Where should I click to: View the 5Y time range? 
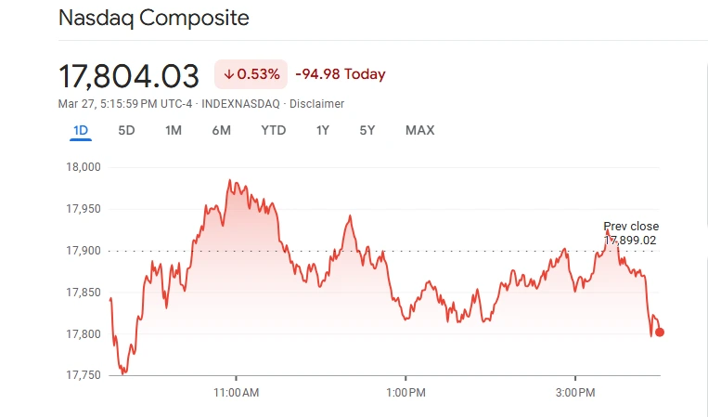[367, 130]
